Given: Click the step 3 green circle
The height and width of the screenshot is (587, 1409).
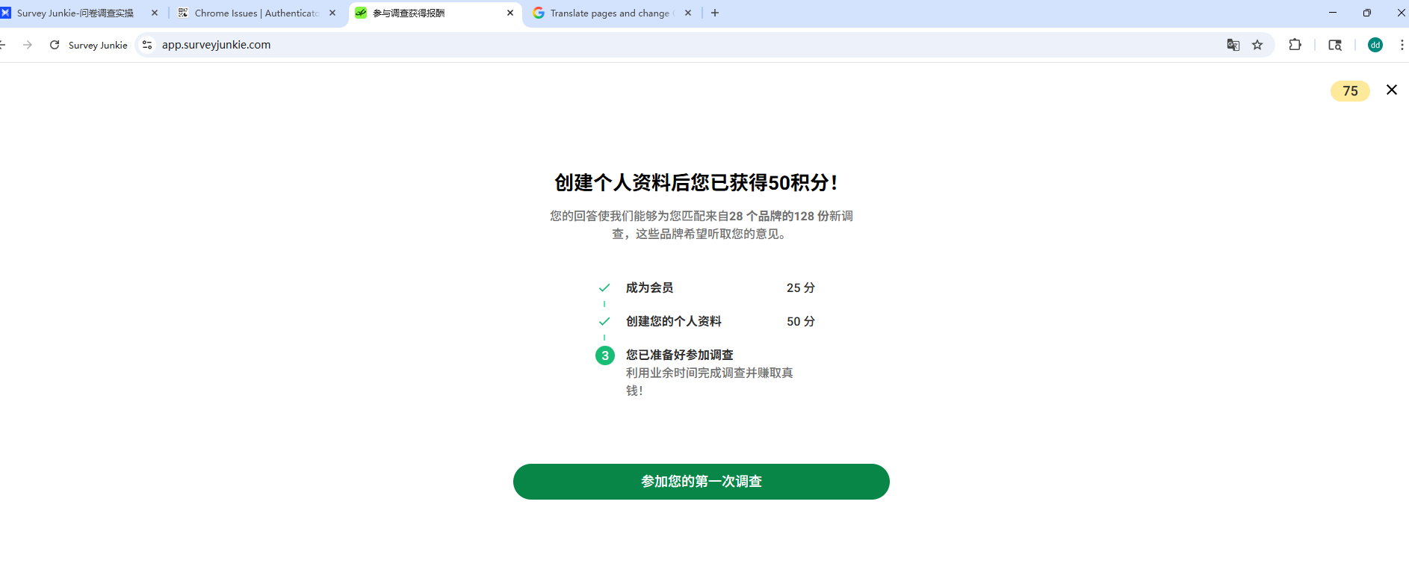Looking at the screenshot, I should 604,355.
